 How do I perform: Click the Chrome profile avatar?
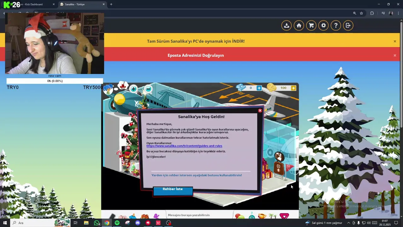391,13
